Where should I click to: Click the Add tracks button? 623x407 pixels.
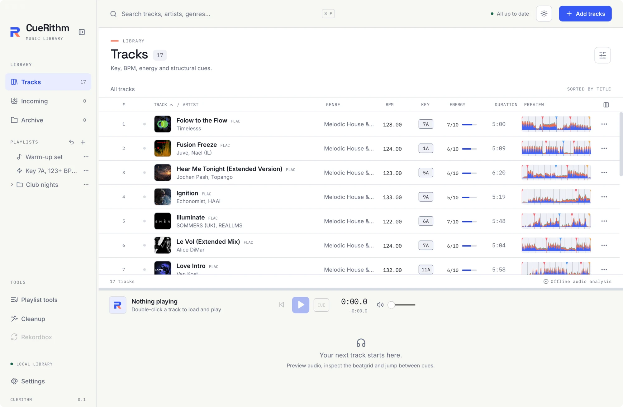point(585,14)
